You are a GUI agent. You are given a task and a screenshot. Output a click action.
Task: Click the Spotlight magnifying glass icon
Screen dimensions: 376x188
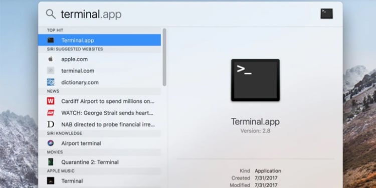pos(51,14)
